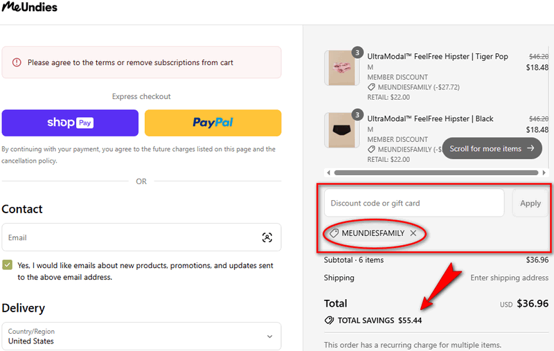Screen dimensions: 554x351
Task: Toggle the email promotions checkbox
Action: [x=8, y=265]
